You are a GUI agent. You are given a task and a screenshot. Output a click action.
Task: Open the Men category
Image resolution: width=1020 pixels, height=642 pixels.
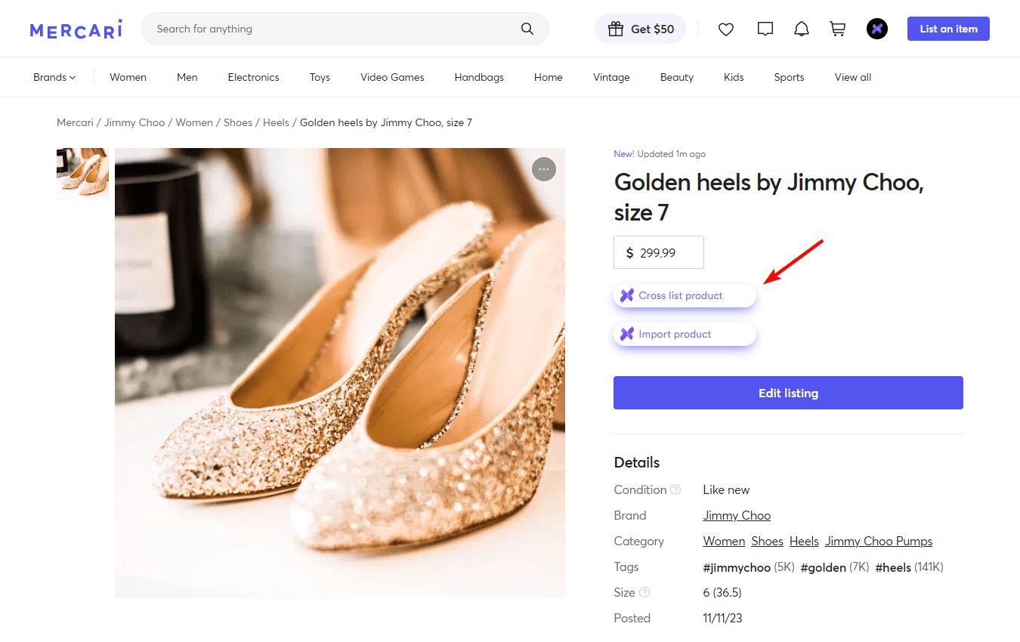pos(187,77)
